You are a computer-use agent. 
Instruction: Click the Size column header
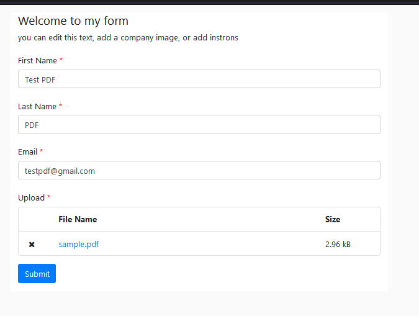click(x=333, y=219)
